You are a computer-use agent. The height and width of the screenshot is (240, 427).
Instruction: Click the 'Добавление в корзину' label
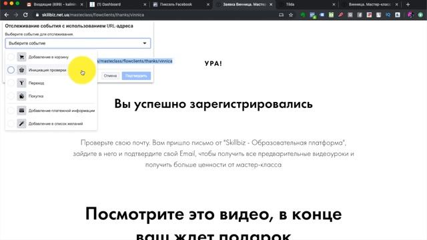pos(49,57)
